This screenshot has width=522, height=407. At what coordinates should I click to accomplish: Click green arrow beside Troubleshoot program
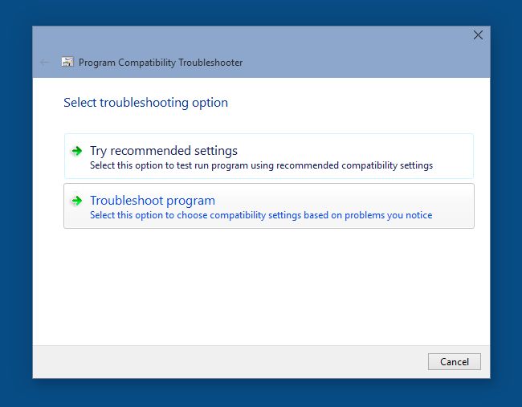tap(77, 201)
